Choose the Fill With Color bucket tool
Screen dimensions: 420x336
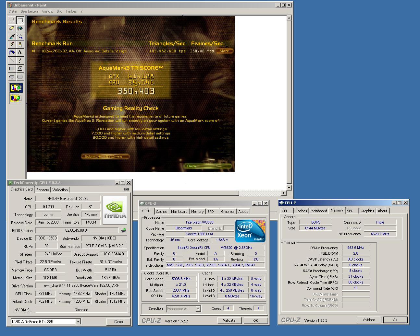pos(20,28)
